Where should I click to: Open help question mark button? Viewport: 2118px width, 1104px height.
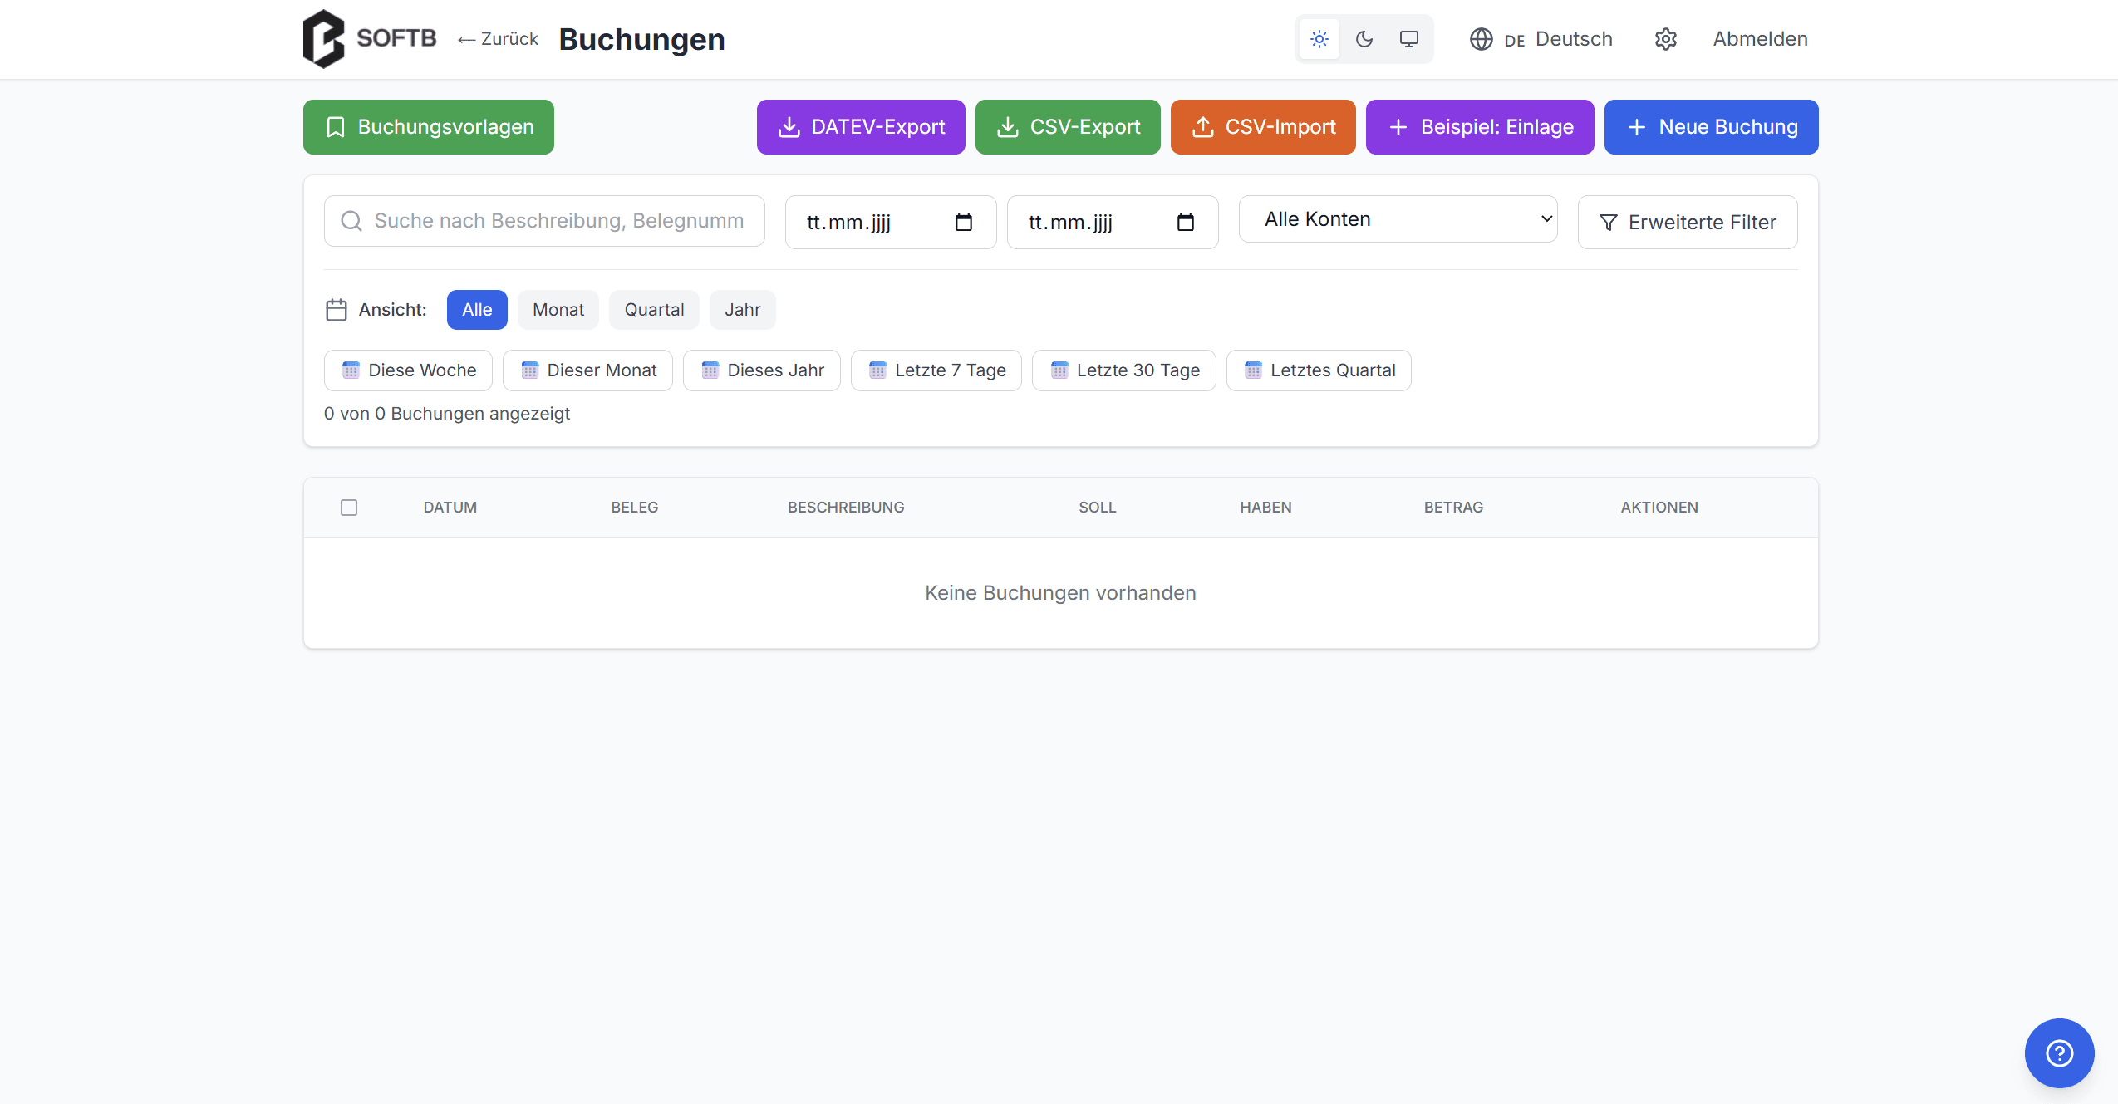[x=2058, y=1052]
